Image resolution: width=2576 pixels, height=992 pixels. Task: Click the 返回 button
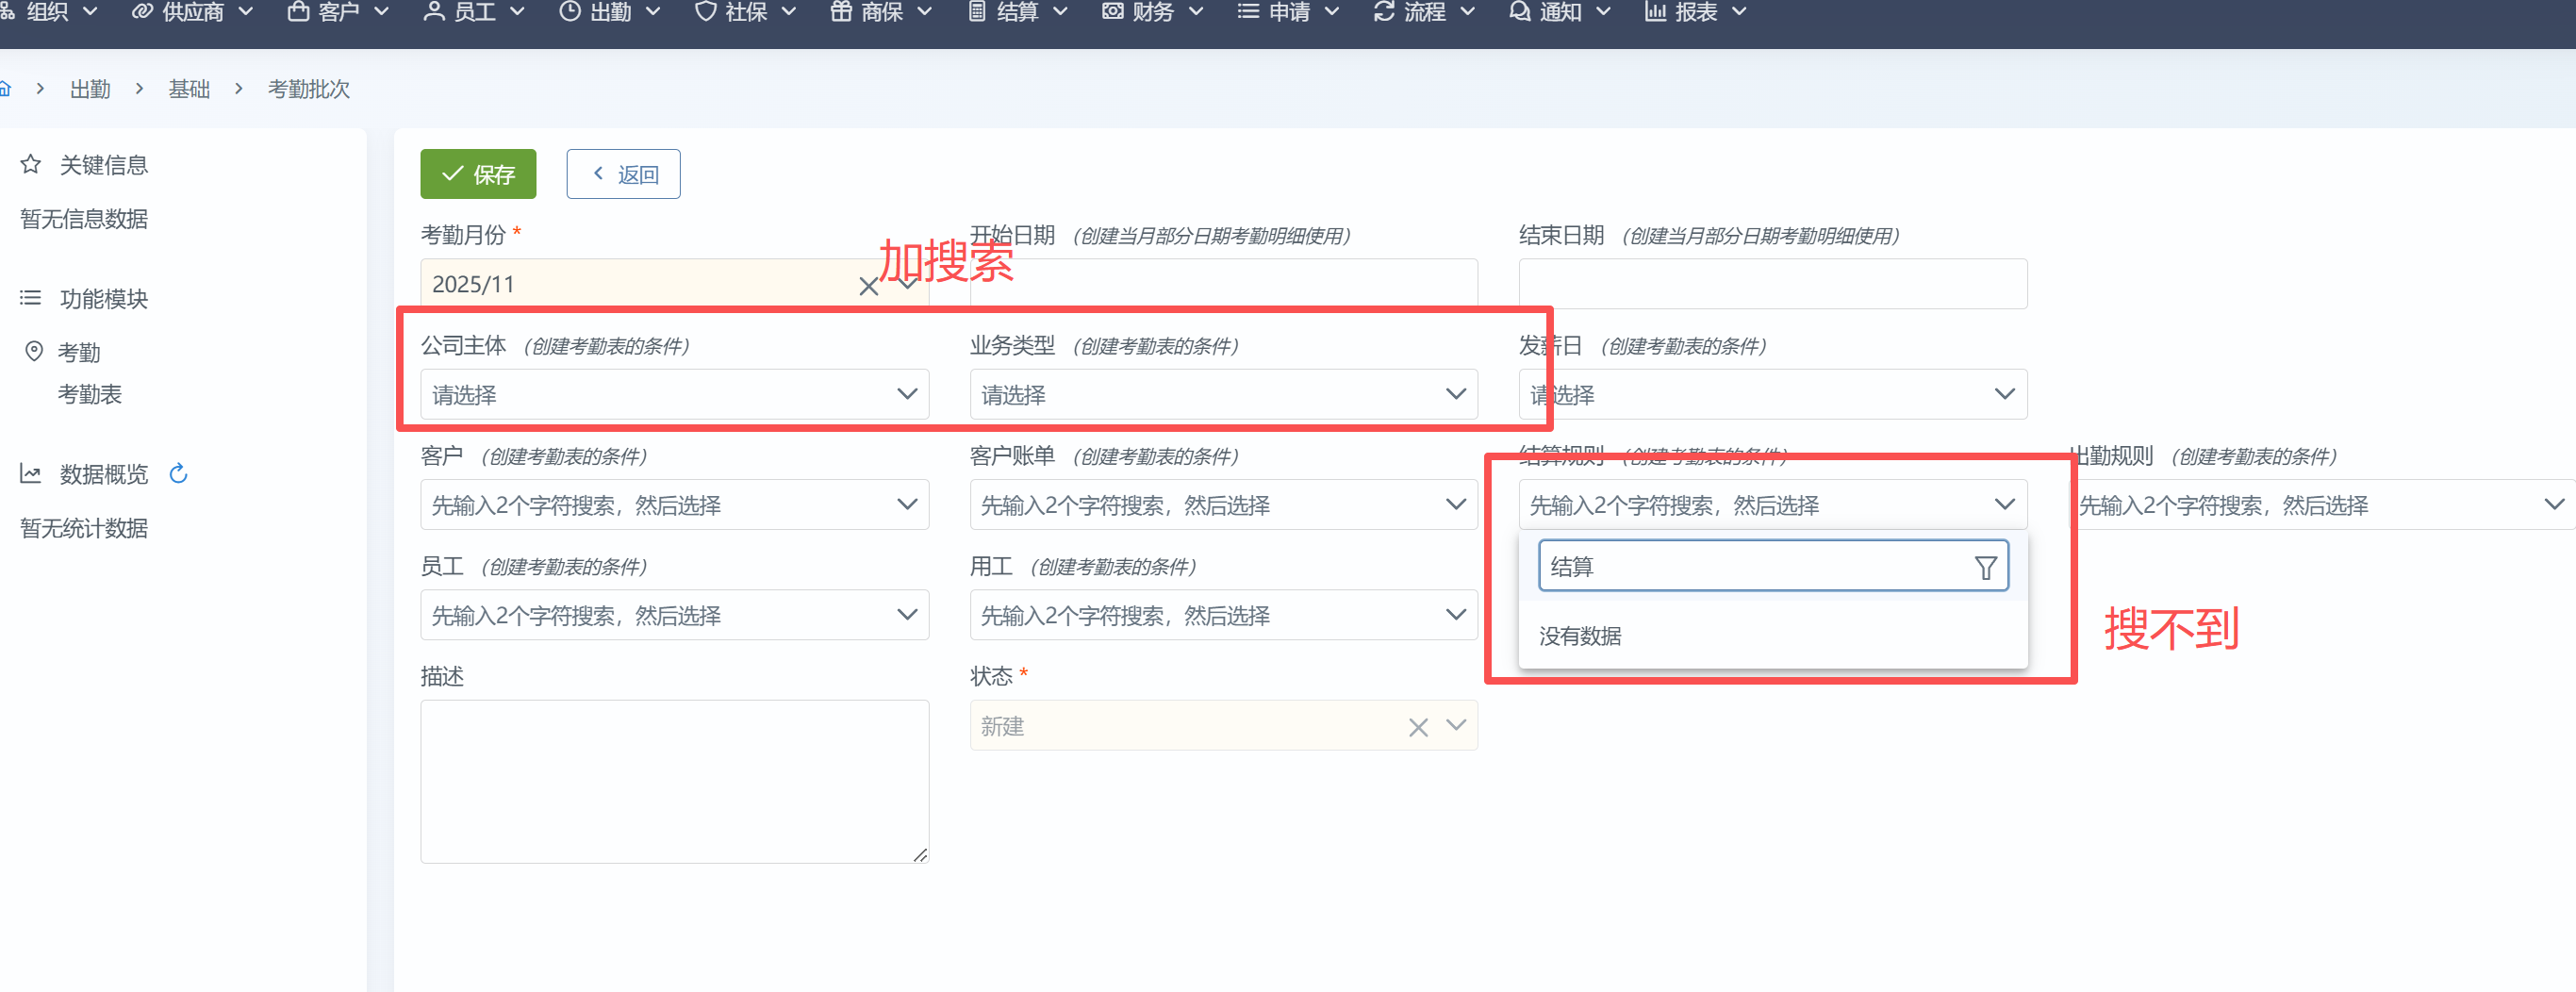pos(623,174)
